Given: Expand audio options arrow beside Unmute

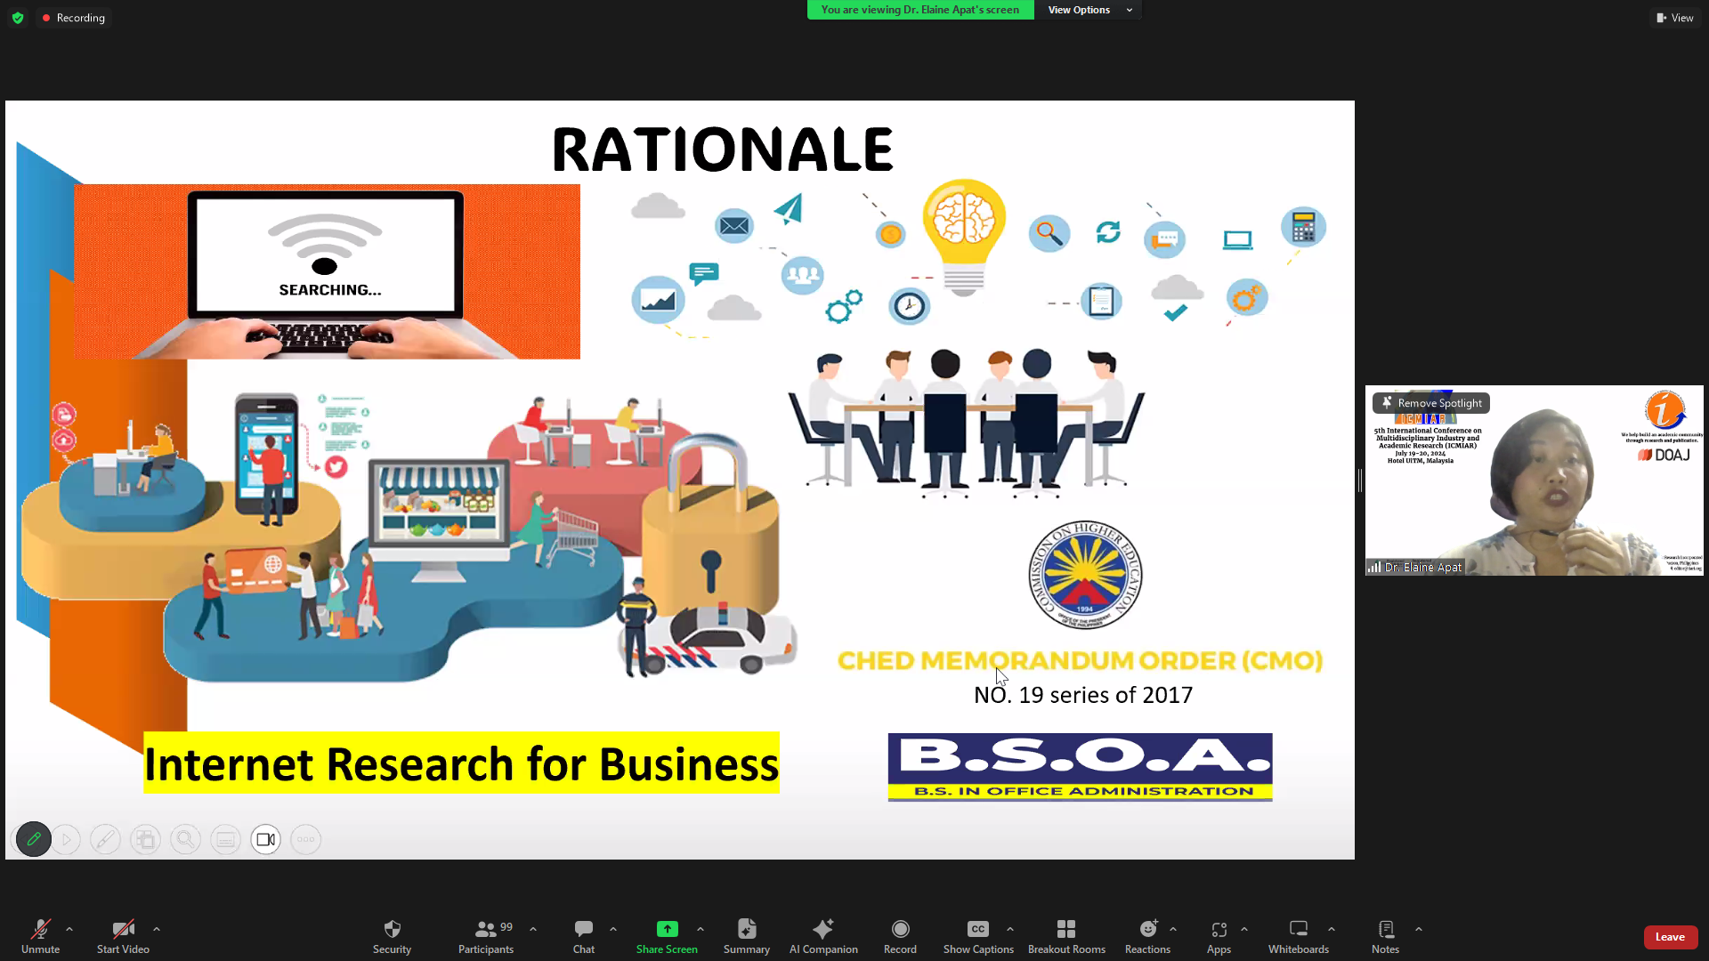Looking at the screenshot, I should pos(69,929).
